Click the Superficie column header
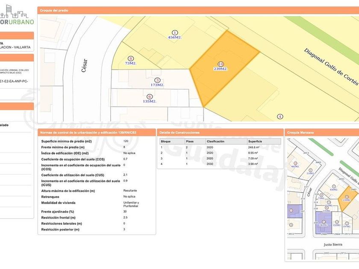359x269 pixels. tap(255, 141)
